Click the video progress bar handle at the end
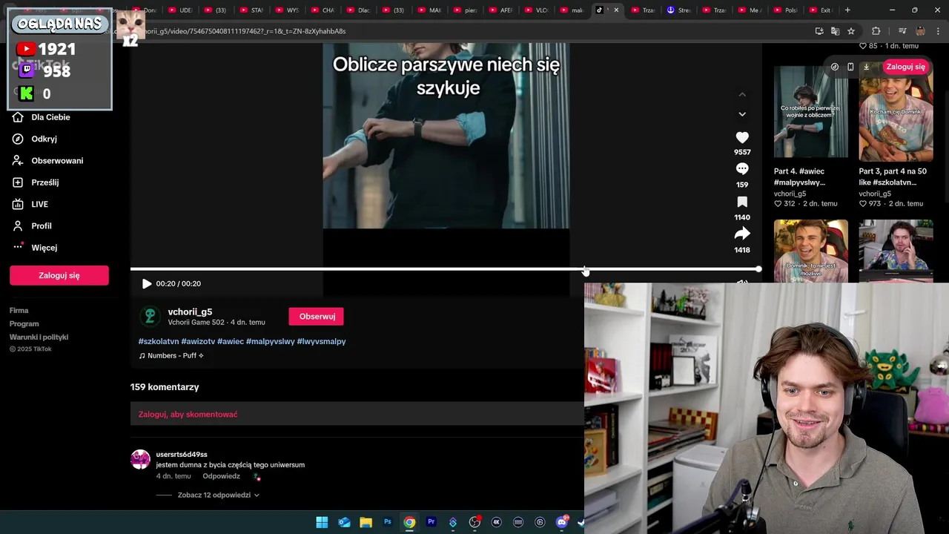 click(758, 269)
